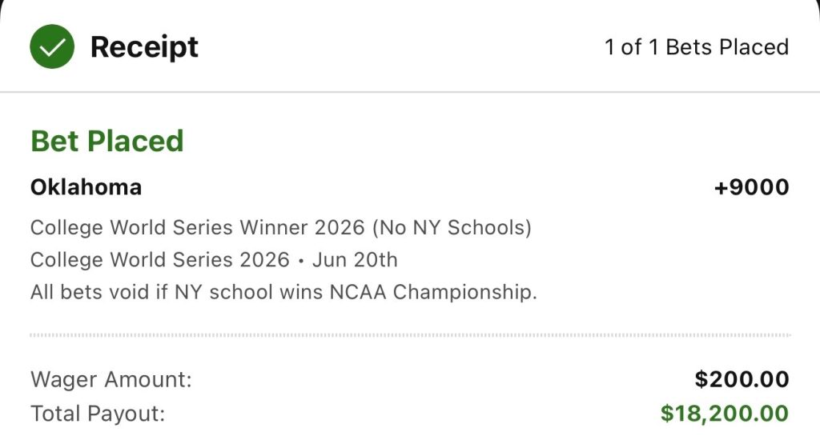Image resolution: width=820 pixels, height=444 pixels.
Task: Select the Jun 20th event date
Action: click(x=355, y=260)
